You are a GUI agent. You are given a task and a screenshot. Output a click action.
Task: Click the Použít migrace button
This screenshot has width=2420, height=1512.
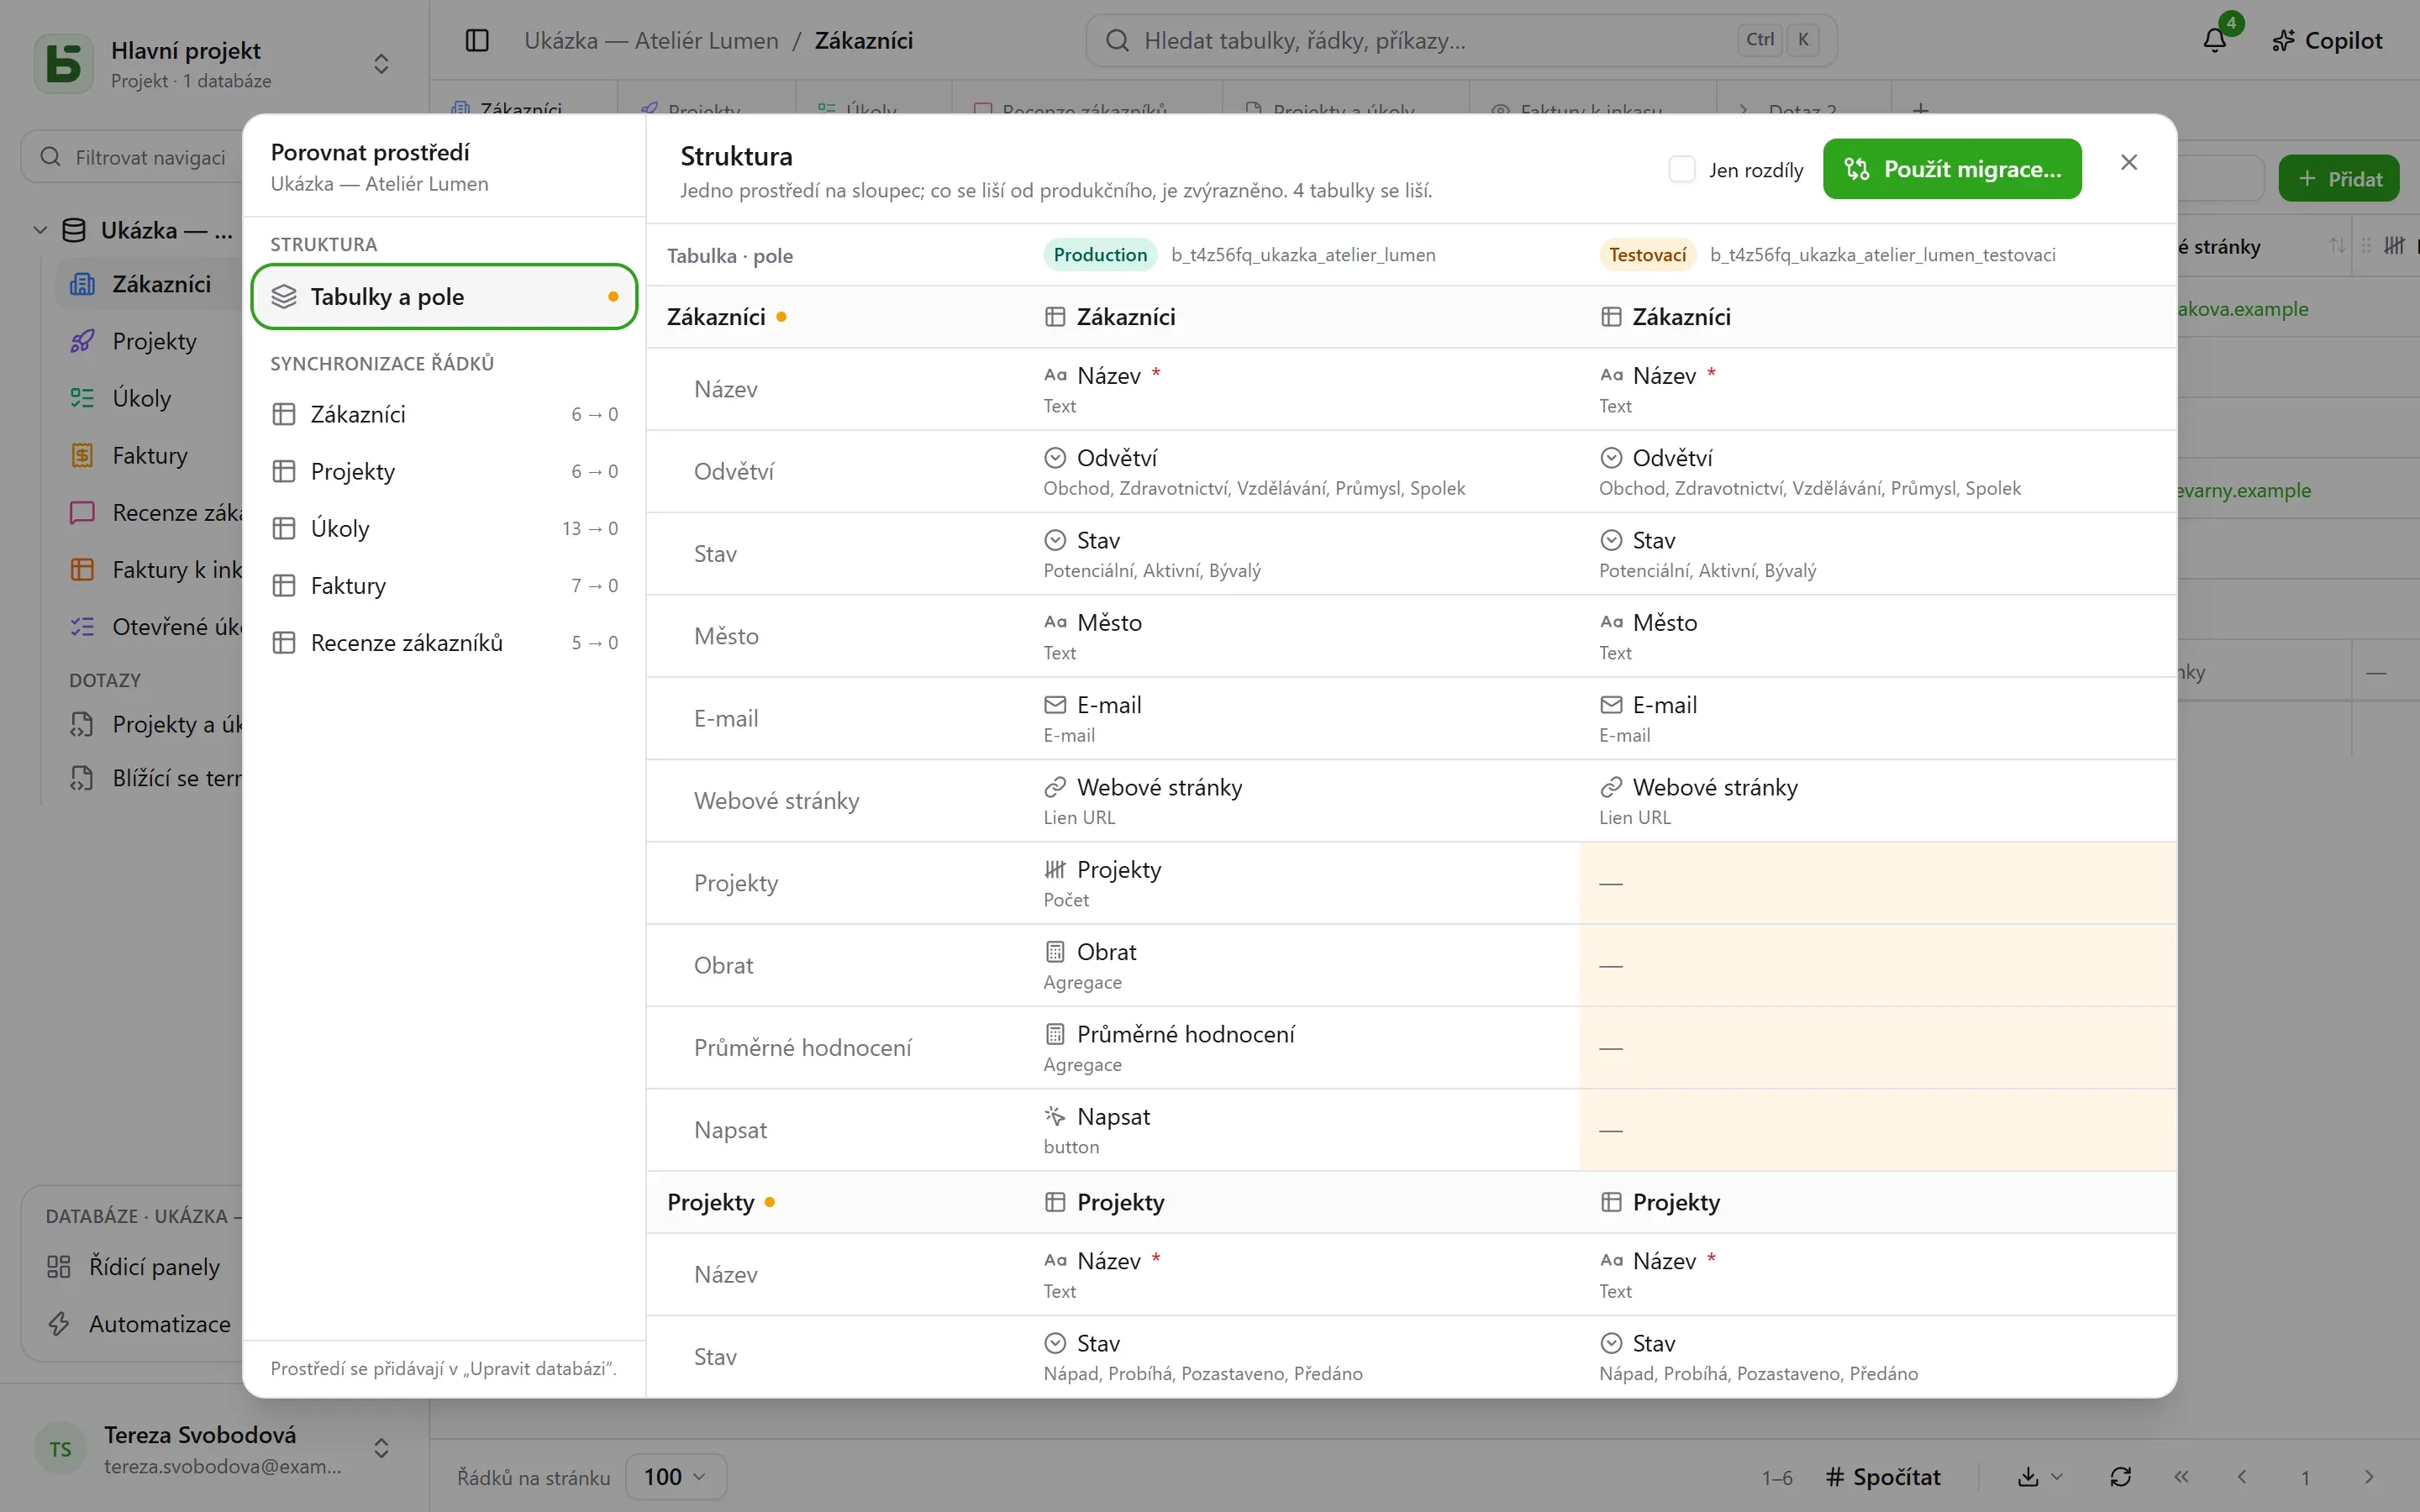1951,169
